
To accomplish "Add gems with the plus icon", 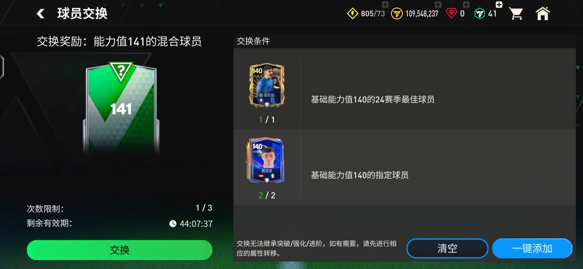I will coord(466,5).
